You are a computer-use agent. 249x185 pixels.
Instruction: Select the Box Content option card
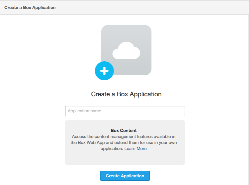[x=125, y=143]
